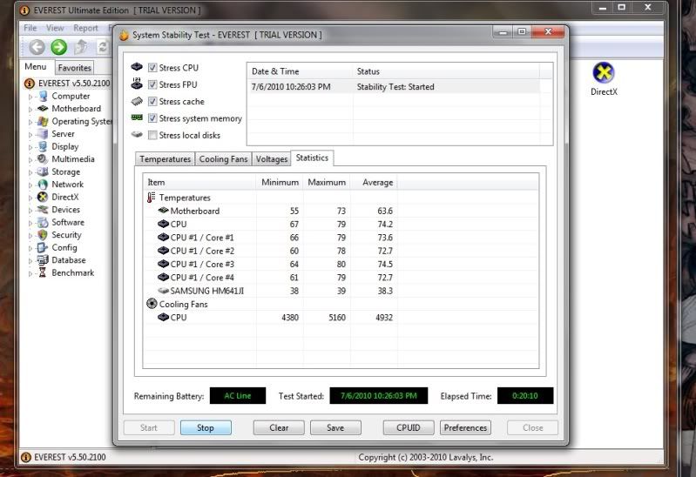The height and width of the screenshot is (477, 696).
Task: Click the DirectX tree icon in sidebar
Action: click(43, 197)
